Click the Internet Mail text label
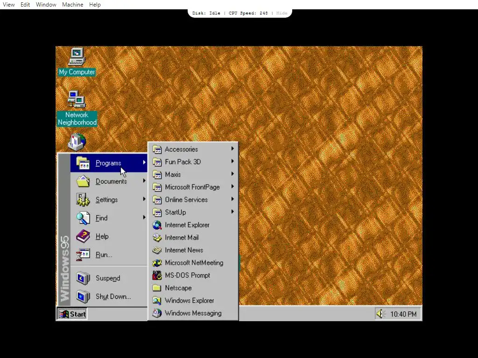Screen dimensions: 478x358 182,237
